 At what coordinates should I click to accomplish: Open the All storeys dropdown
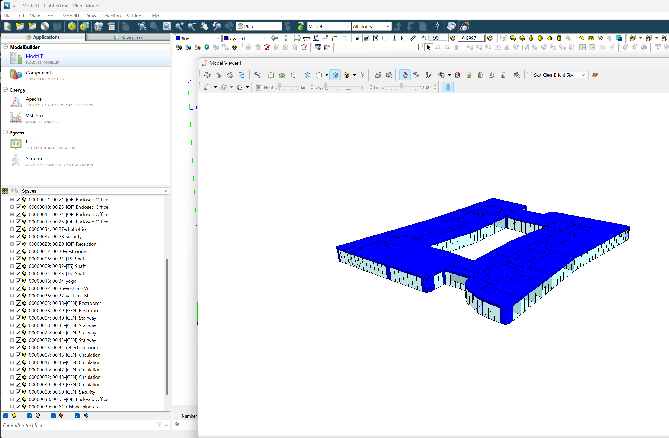[371, 26]
